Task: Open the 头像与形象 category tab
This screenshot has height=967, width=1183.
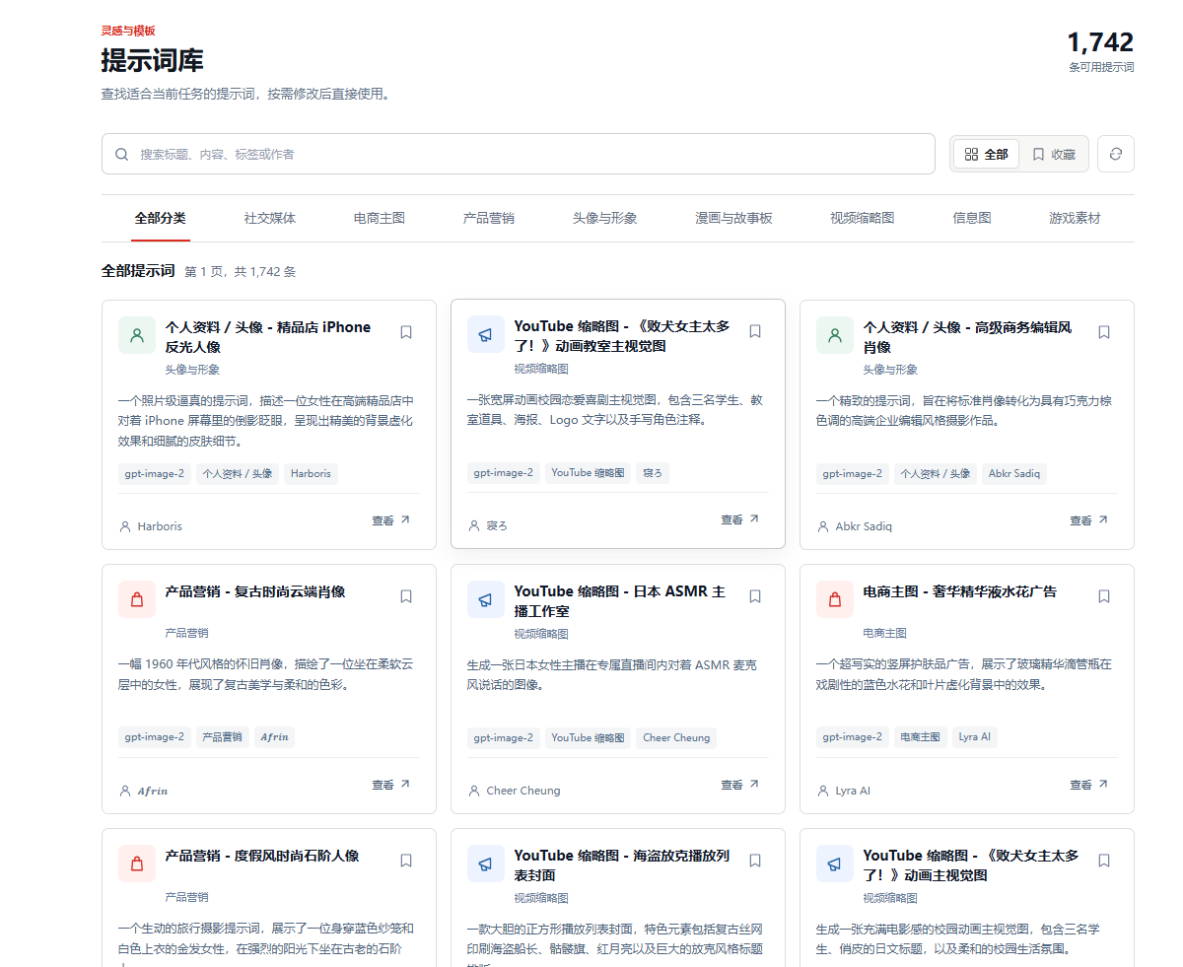Action: [x=605, y=218]
